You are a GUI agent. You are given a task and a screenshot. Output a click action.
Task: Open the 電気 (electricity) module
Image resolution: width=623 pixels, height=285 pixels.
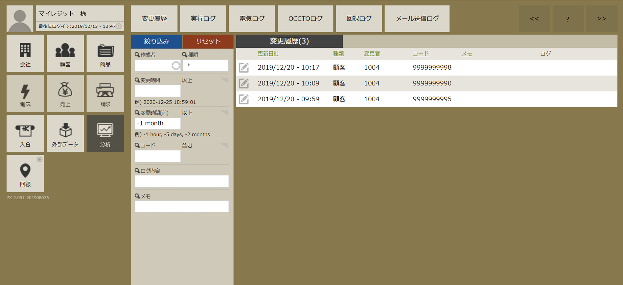pyautogui.click(x=25, y=94)
